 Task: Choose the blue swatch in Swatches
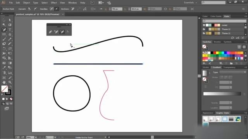[x=226, y=53]
